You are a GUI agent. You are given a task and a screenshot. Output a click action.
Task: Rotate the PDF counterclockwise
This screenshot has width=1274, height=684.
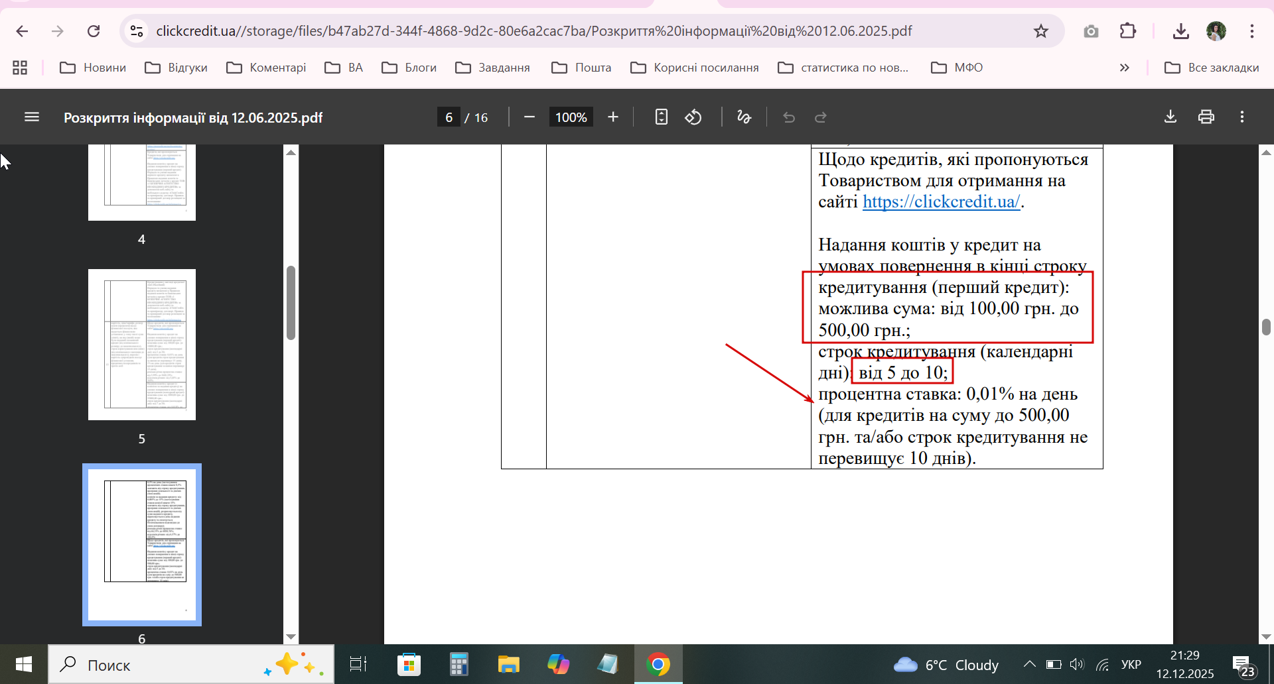click(x=693, y=117)
